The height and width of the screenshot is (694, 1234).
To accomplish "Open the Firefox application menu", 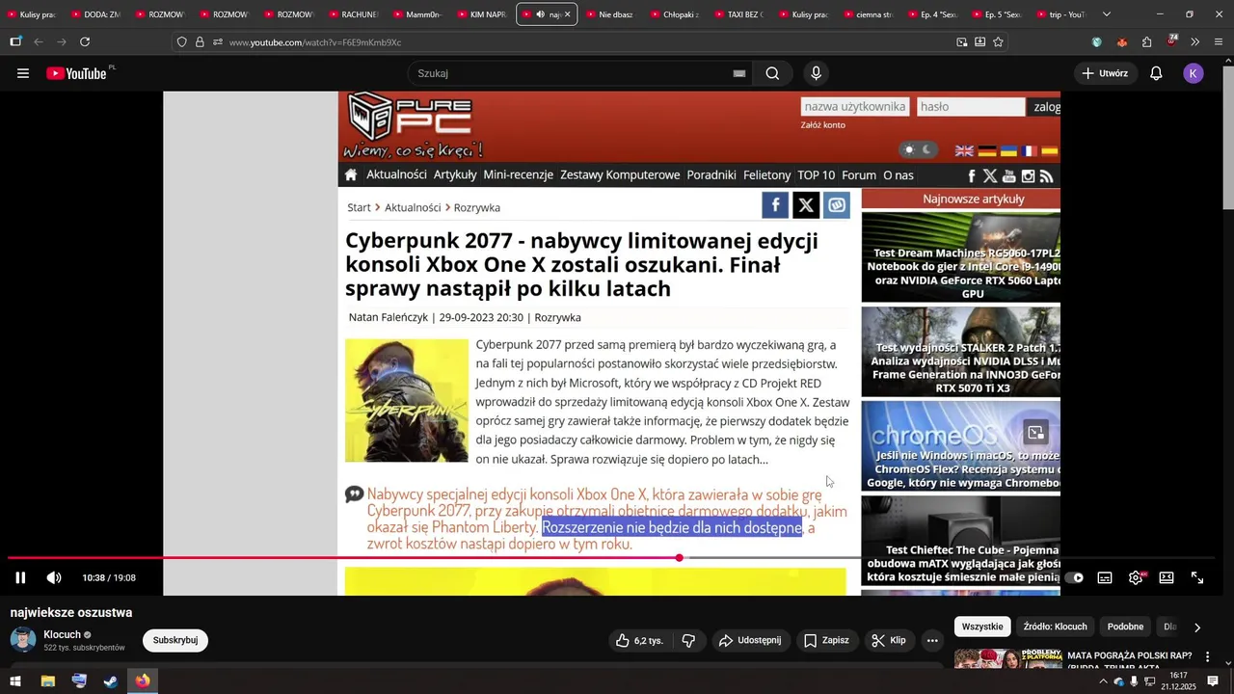I will click(1219, 41).
